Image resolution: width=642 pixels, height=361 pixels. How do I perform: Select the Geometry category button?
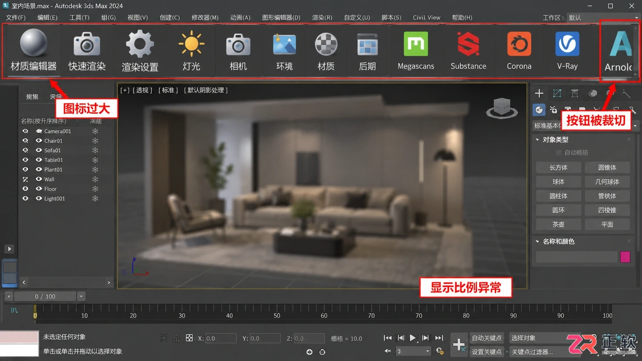click(539, 110)
